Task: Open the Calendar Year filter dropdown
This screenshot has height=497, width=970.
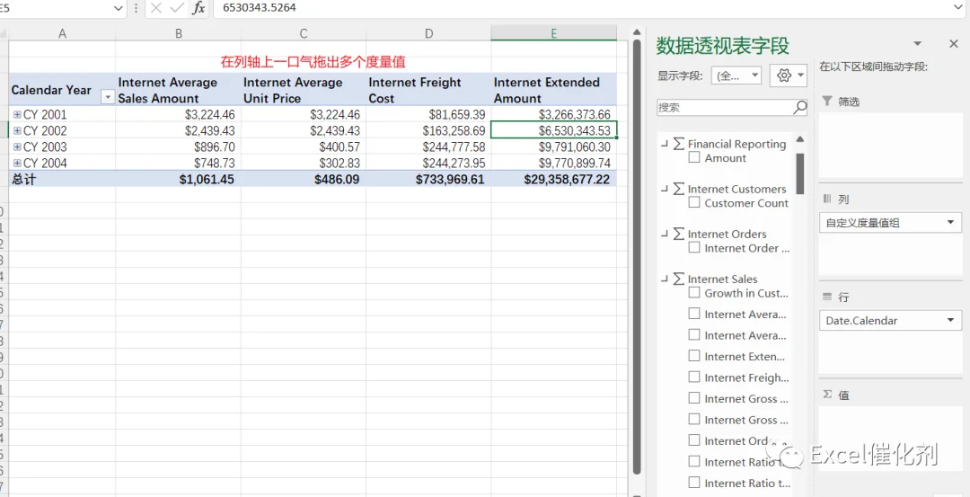Action: 108,97
